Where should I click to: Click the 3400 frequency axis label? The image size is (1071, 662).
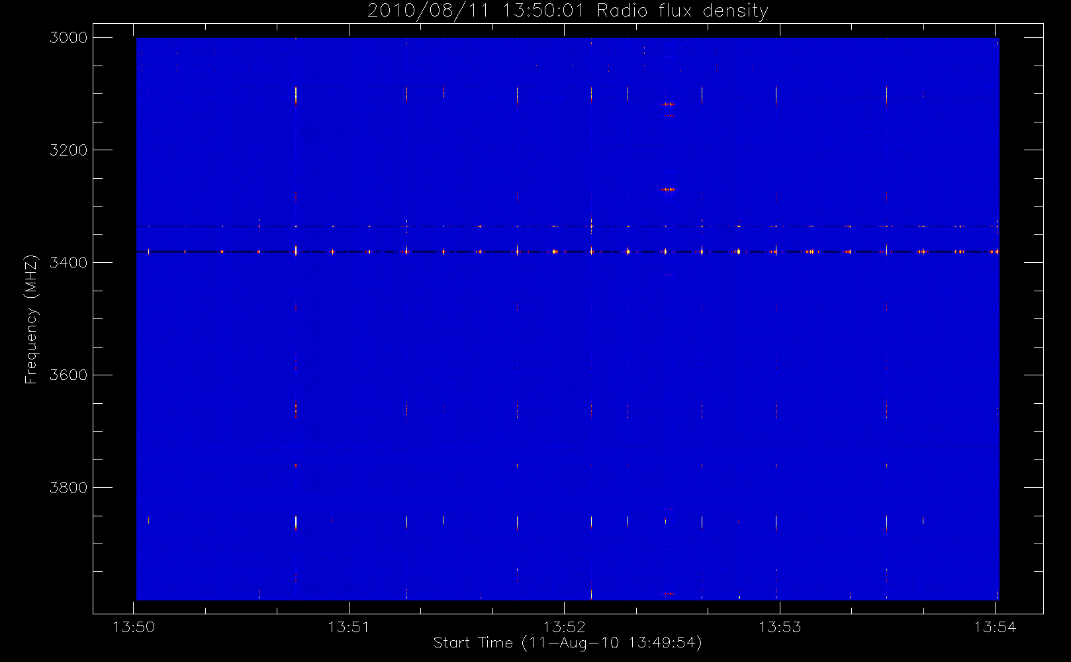[x=68, y=263]
